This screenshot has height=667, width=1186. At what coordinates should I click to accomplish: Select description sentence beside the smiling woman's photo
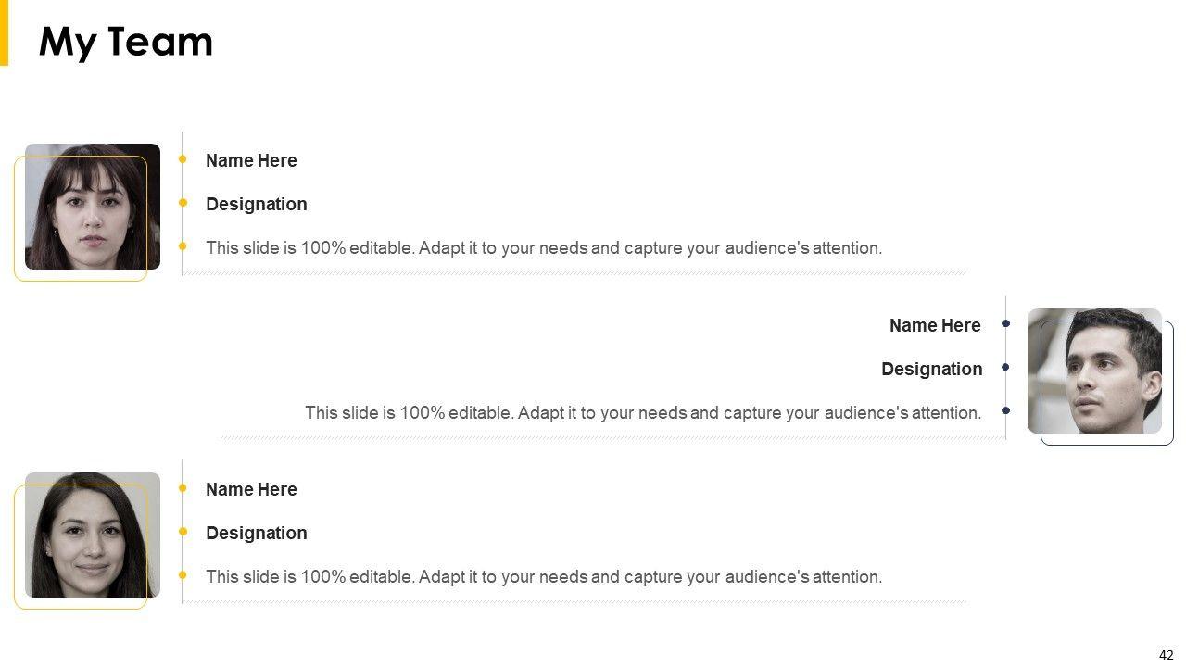pos(544,576)
